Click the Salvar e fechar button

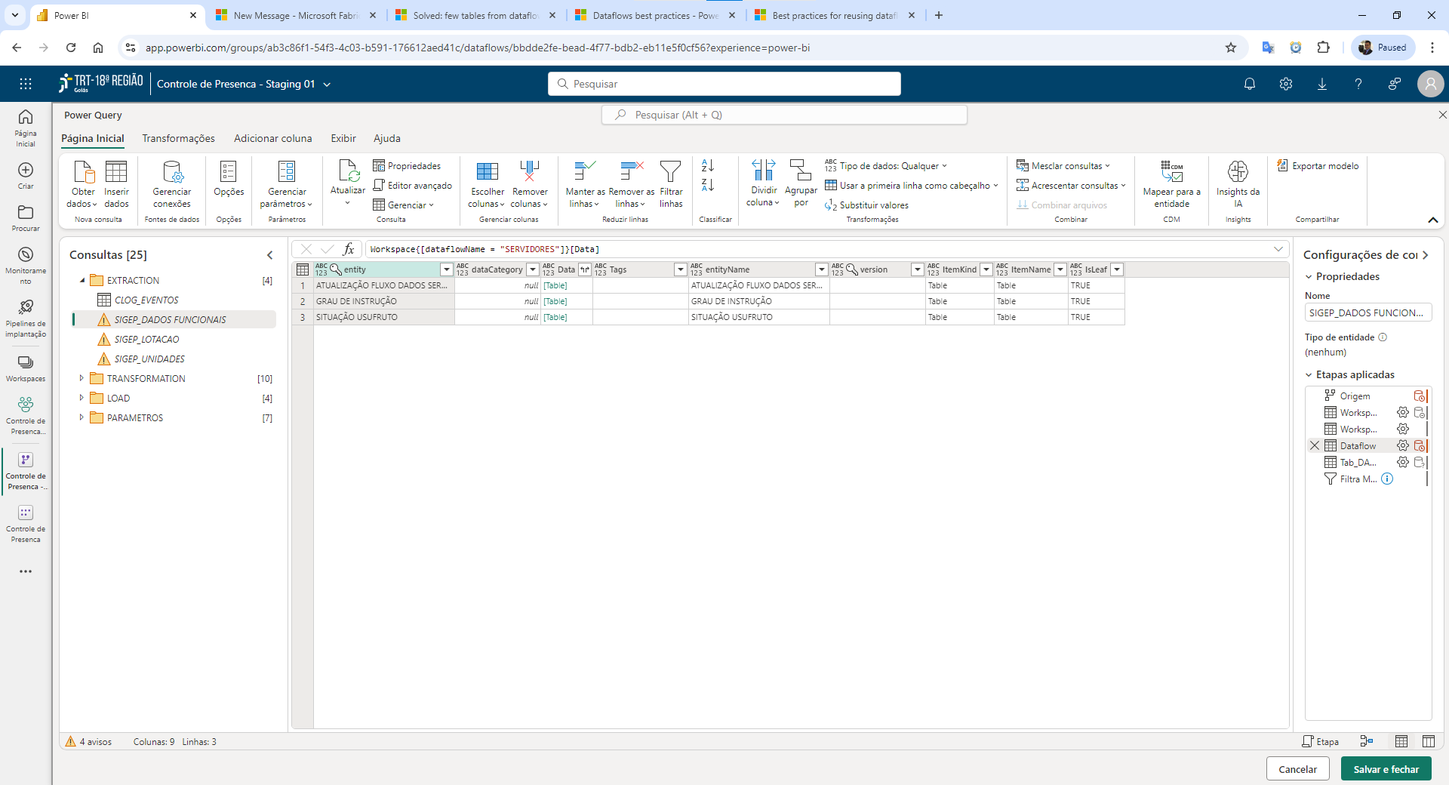tap(1386, 769)
